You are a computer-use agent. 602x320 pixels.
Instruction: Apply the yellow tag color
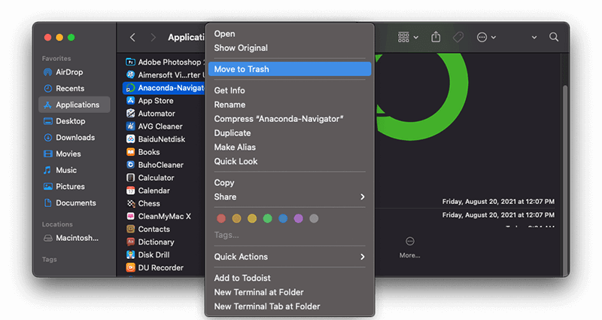click(x=252, y=218)
